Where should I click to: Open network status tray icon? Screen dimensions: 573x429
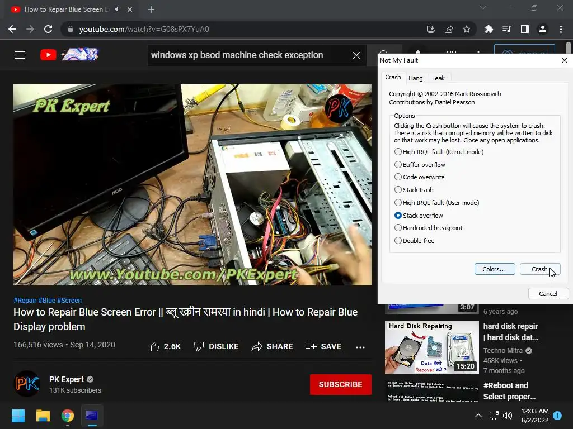494,416
